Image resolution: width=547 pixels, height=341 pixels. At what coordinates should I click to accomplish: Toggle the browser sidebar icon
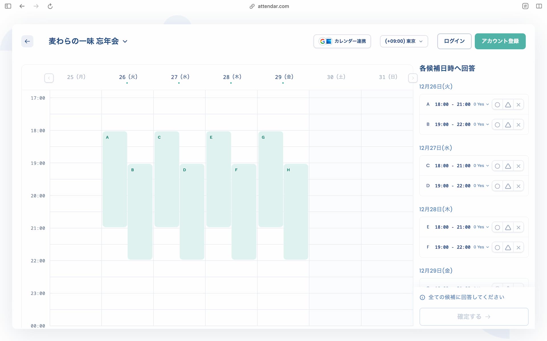pyautogui.click(x=8, y=6)
